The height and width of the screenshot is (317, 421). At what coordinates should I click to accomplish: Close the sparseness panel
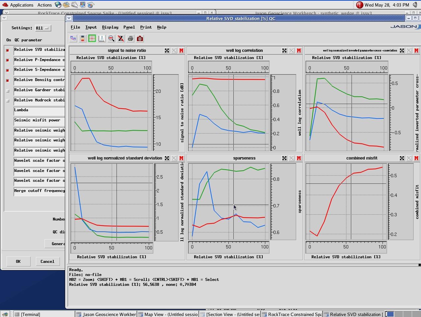292,158
